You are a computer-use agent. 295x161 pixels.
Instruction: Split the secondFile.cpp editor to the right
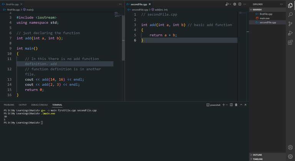click(x=240, y=4)
